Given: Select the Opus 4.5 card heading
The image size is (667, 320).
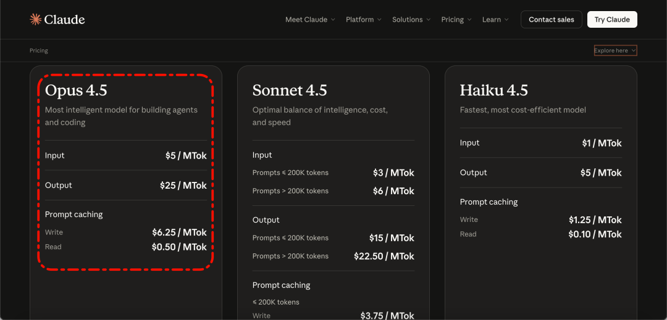Looking at the screenshot, I should (76, 91).
